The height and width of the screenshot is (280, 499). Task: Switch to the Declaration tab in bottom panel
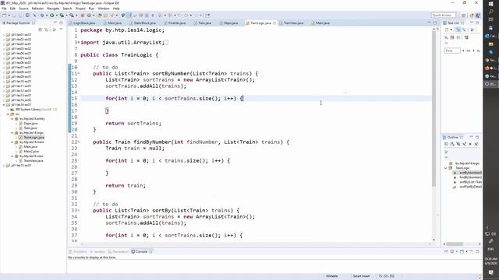click(x=118, y=252)
